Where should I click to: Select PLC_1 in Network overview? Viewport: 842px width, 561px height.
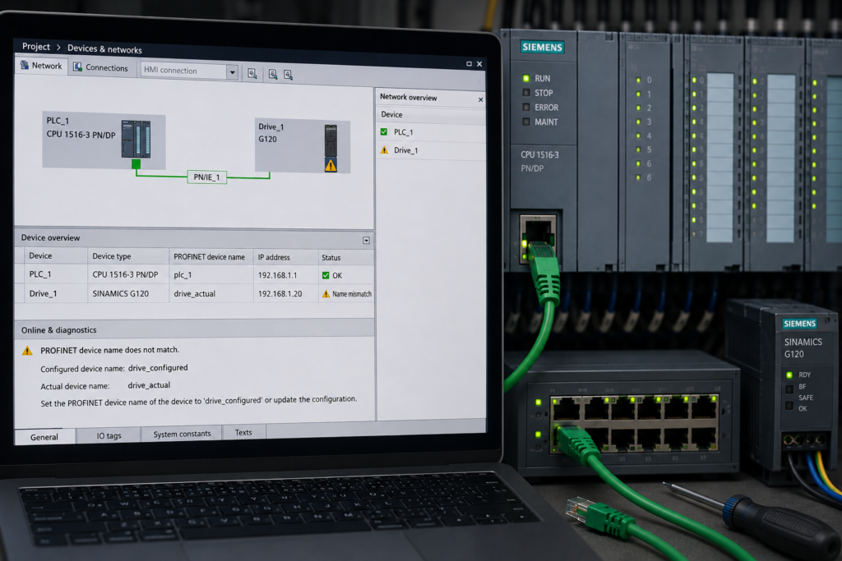click(x=430, y=132)
